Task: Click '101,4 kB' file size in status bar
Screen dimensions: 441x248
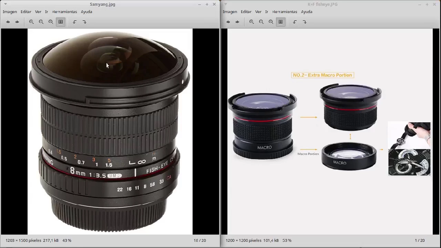Action: (271, 240)
